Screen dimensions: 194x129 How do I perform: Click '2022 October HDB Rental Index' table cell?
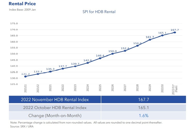[x=55, y=107]
